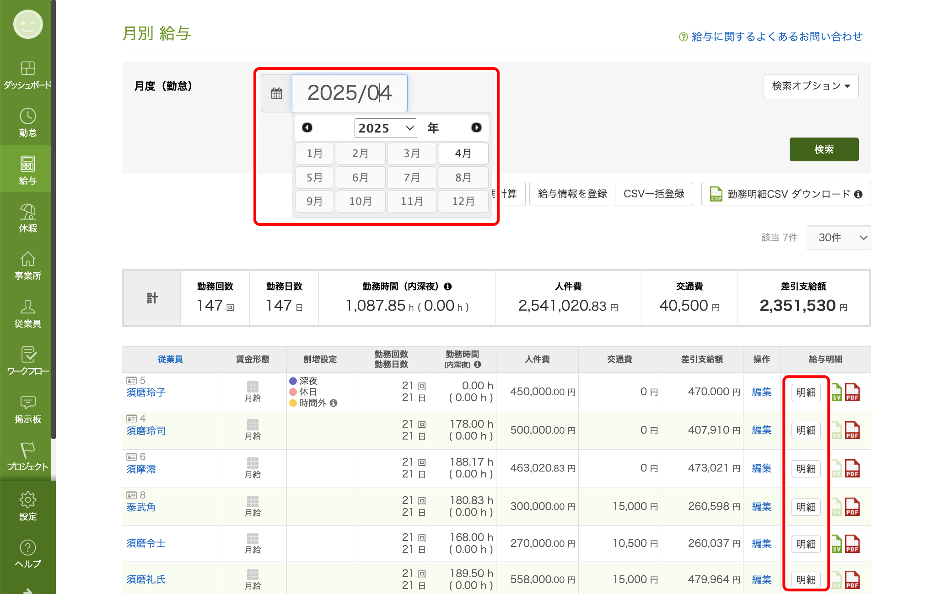Click 編集 for 須磨玲子

coord(762,392)
